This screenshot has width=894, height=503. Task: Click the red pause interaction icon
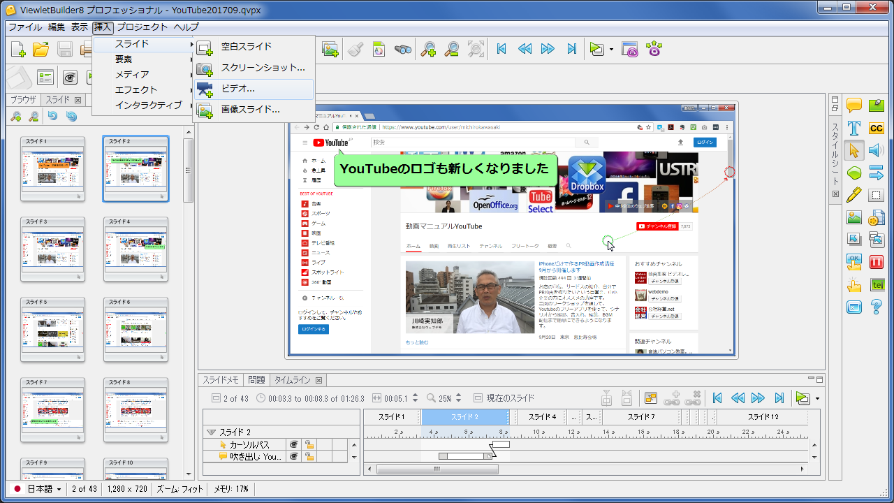coord(876,262)
